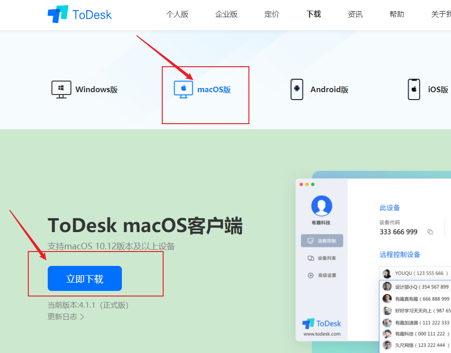Click the ToDesk macOS客户端 heading
The image size is (451, 353).
pos(145,225)
